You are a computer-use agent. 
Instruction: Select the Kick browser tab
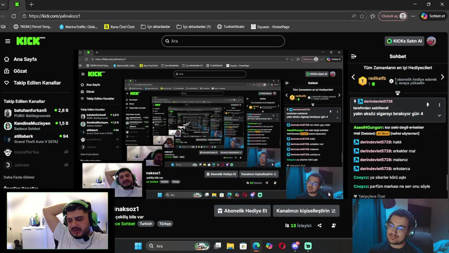[x=17, y=5]
